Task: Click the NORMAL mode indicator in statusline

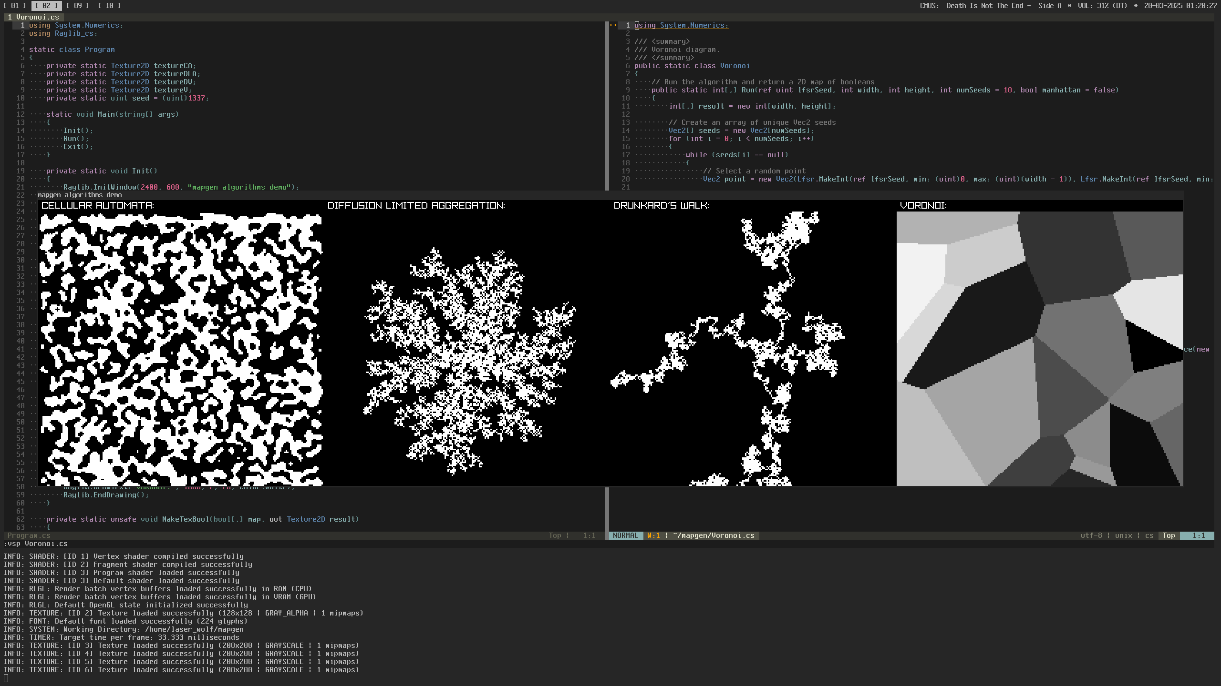Action: pyautogui.click(x=625, y=535)
